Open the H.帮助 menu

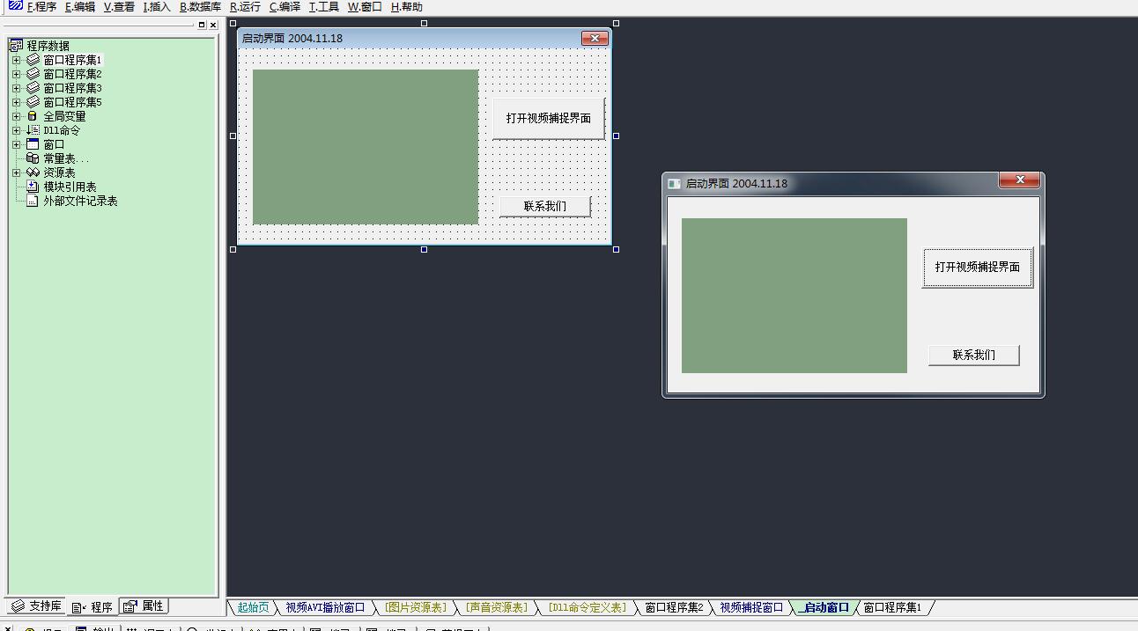(406, 6)
